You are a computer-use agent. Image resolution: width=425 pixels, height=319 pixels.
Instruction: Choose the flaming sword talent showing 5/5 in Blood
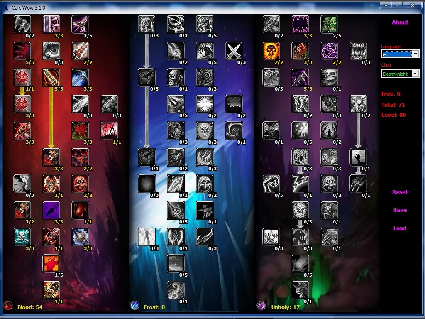[x=51, y=77]
